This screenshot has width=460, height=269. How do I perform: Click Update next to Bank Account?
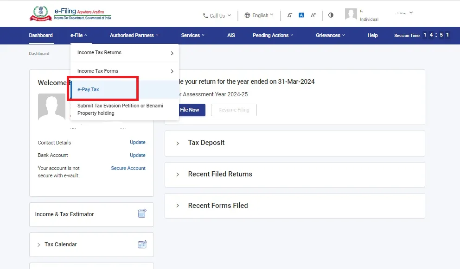[138, 155]
